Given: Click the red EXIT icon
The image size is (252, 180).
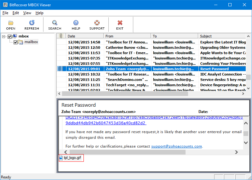Looking at the screenshot, I should coord(120,23).
